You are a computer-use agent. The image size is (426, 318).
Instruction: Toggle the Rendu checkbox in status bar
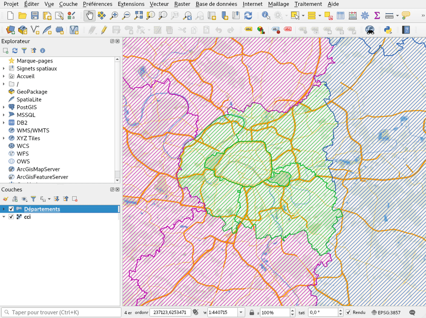[x=348, y=312]
